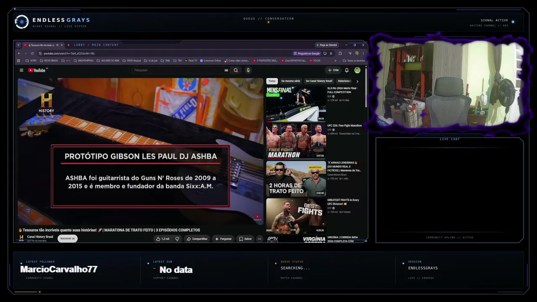Open the YouTube account avatar menu
The width and height of the screenshot is (537, 302).
point(357,70)
